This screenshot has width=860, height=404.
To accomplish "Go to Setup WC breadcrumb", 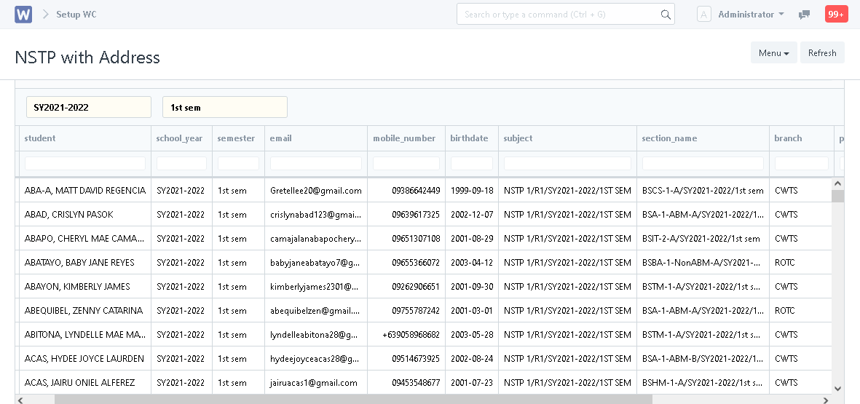I will 76,15.
